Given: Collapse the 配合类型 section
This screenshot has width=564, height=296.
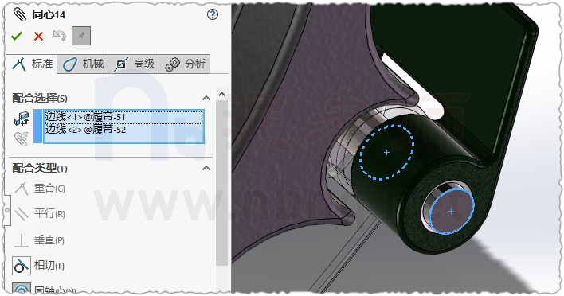Looking at the screenshot, I should [x=206, y=168].
